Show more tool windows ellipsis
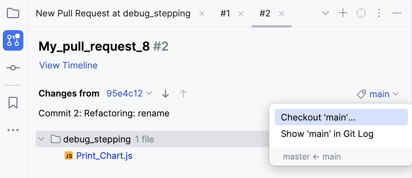412x178 pixels. coord(13,130)
